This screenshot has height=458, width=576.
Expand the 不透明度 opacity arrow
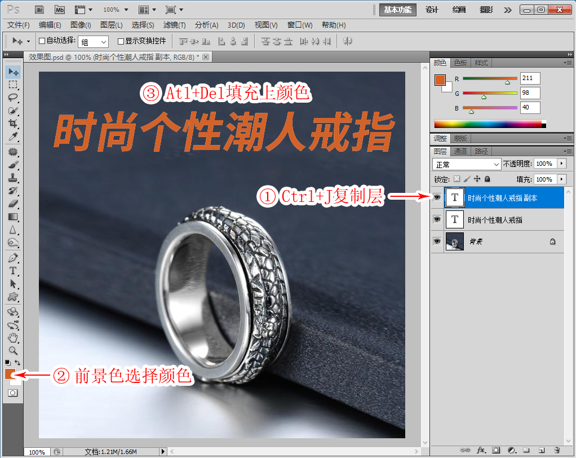[x=561, y=164]
